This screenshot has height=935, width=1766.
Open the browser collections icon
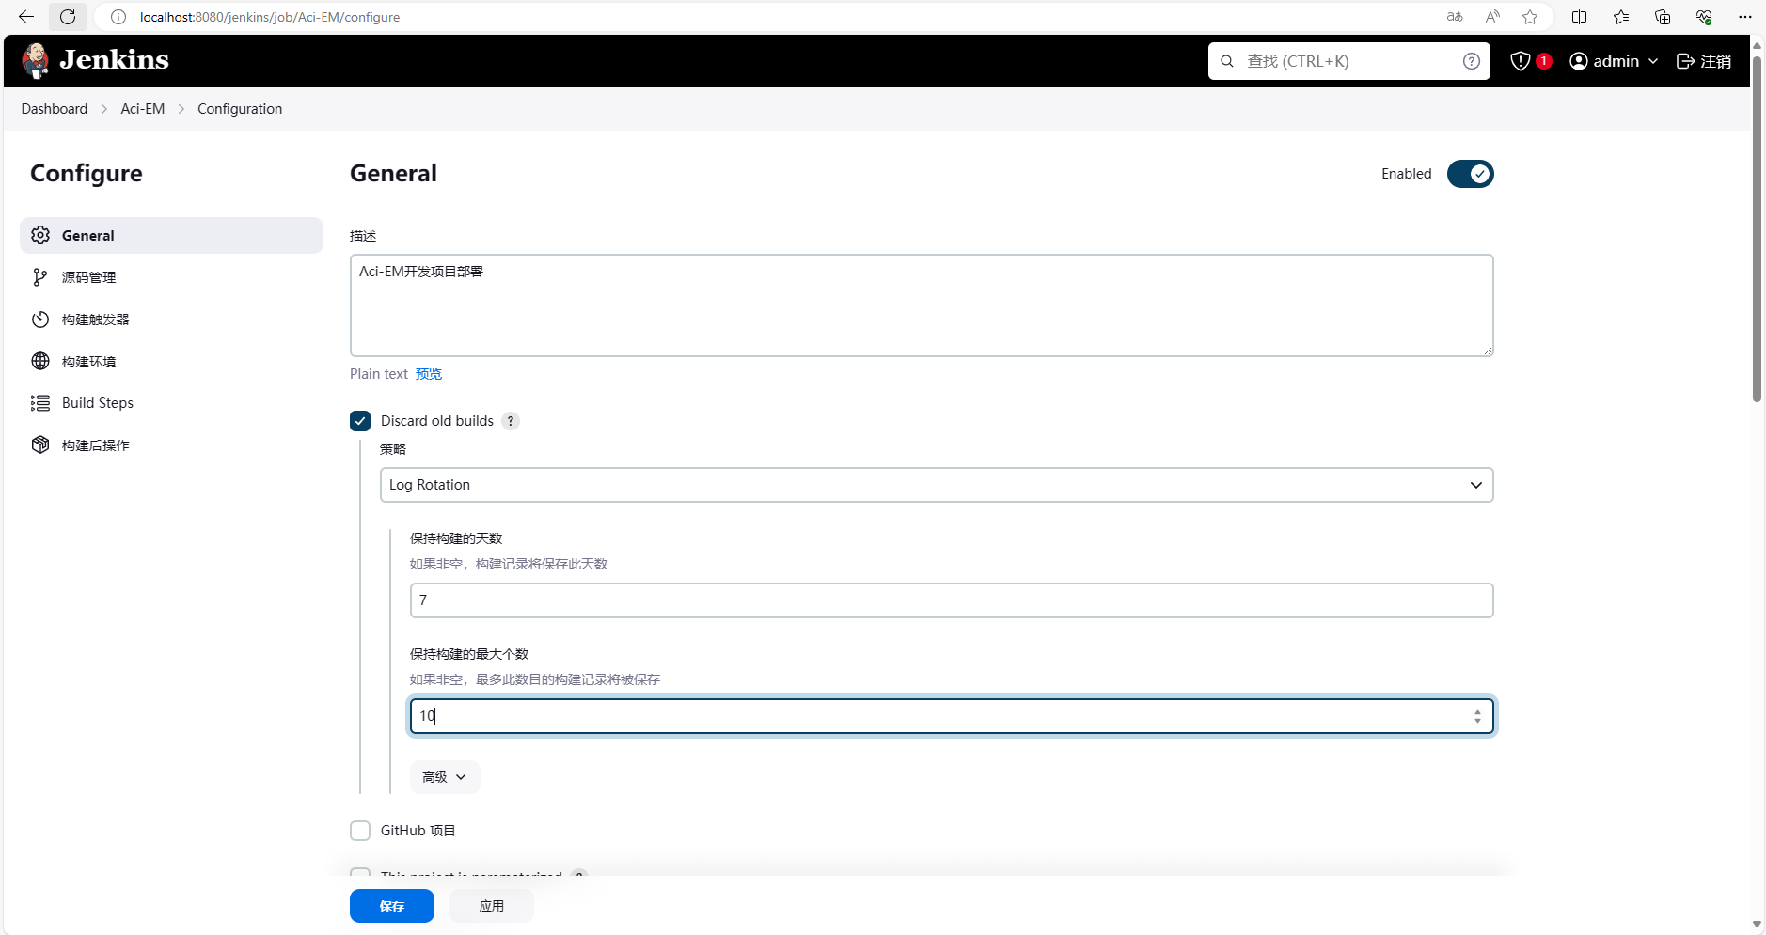pos(1663,17)
